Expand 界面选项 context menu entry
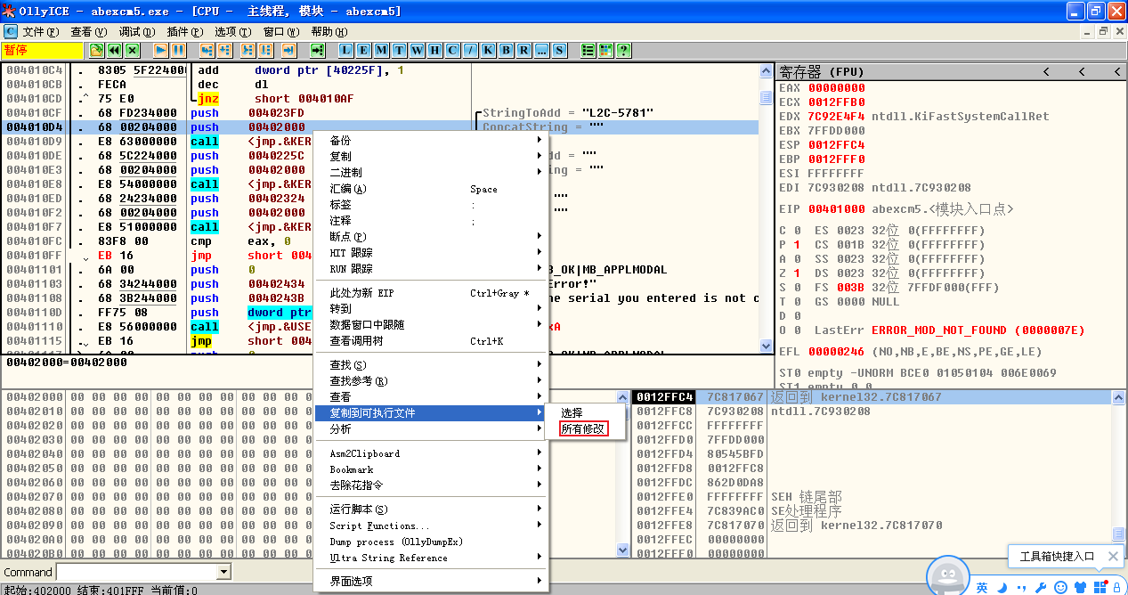Viewport: 1128px width, 595px height. pos(432,581)
